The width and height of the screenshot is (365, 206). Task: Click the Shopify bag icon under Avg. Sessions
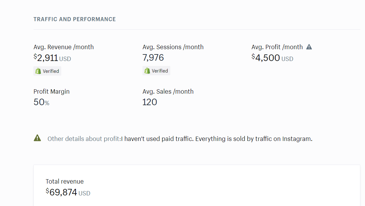tap(147, 71)
